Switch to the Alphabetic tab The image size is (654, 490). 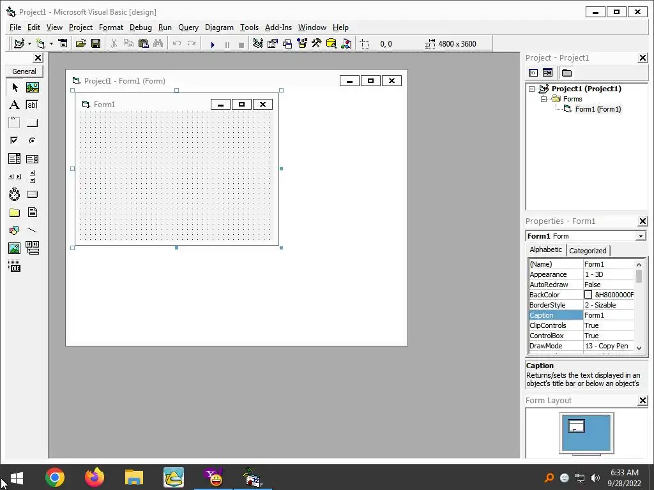point(545,249)
